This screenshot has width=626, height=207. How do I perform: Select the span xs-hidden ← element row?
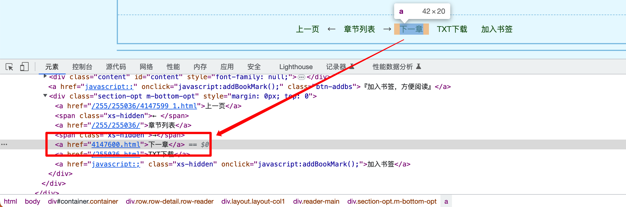click(x=122, y=116)
